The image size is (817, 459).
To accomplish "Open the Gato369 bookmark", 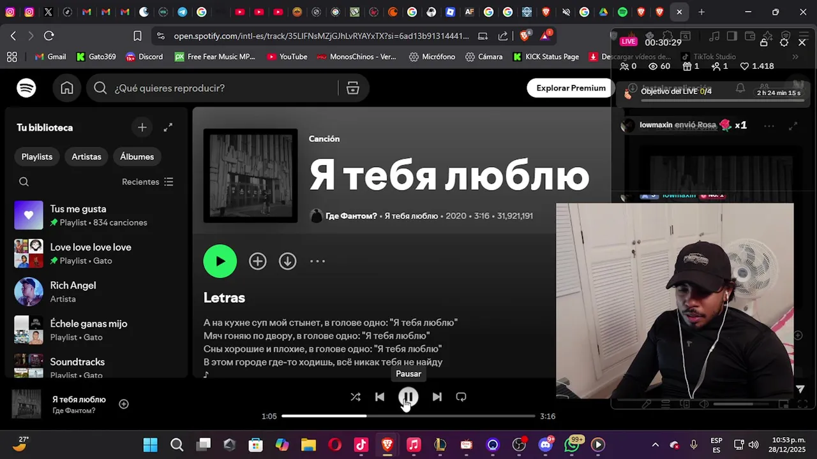I will coord(96,57).
